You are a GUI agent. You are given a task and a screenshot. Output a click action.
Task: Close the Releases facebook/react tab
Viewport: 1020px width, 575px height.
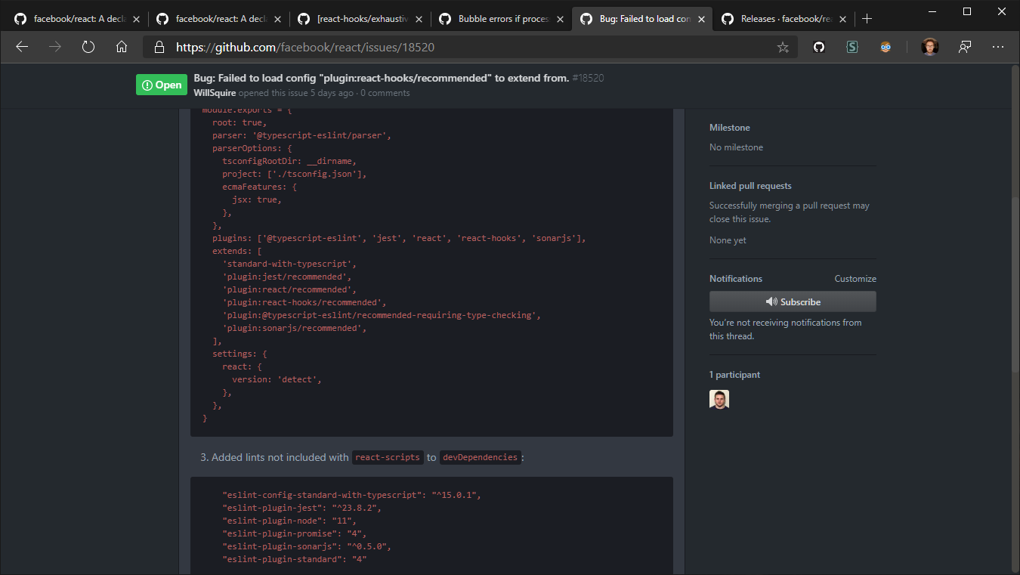click(x=842, y=19)
